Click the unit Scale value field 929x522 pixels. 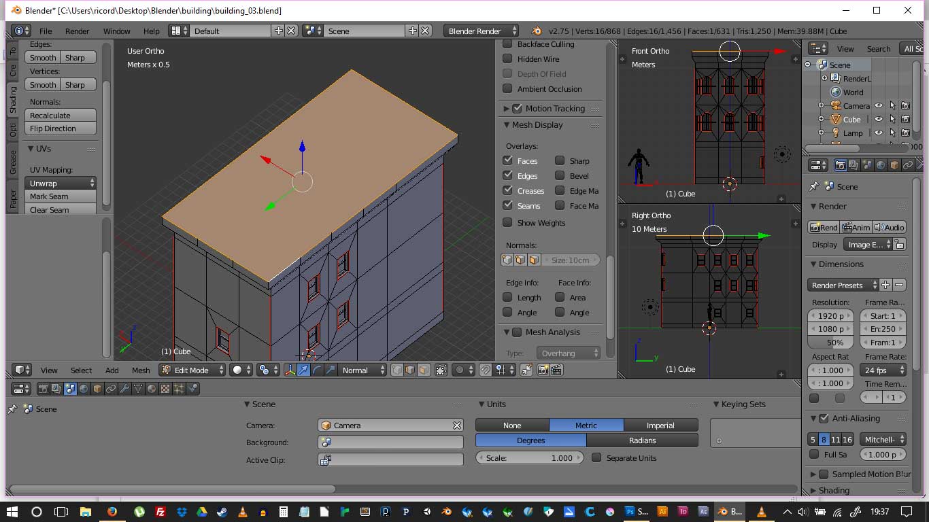529,458
